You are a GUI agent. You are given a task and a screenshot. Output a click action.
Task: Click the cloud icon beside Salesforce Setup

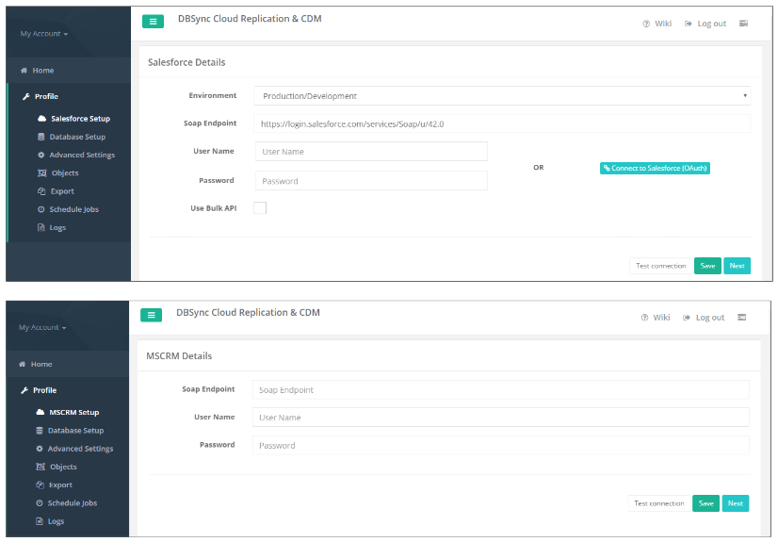coord(42,119)
